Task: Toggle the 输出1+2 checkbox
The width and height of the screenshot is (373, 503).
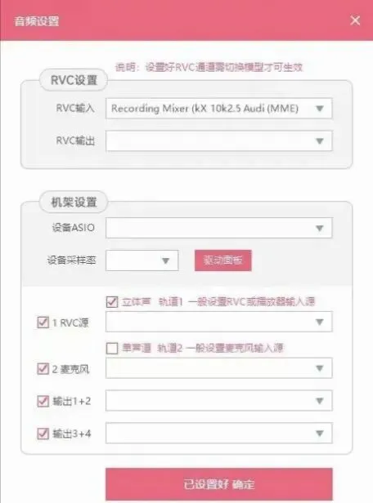Action: click(43, 401)
